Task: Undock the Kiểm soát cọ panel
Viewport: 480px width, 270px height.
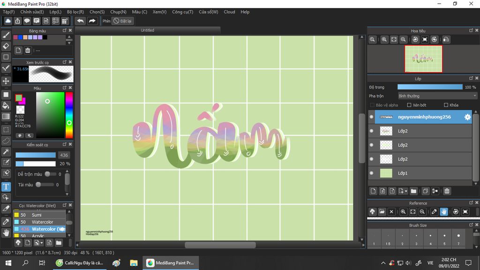Action: tap(64, 144)
